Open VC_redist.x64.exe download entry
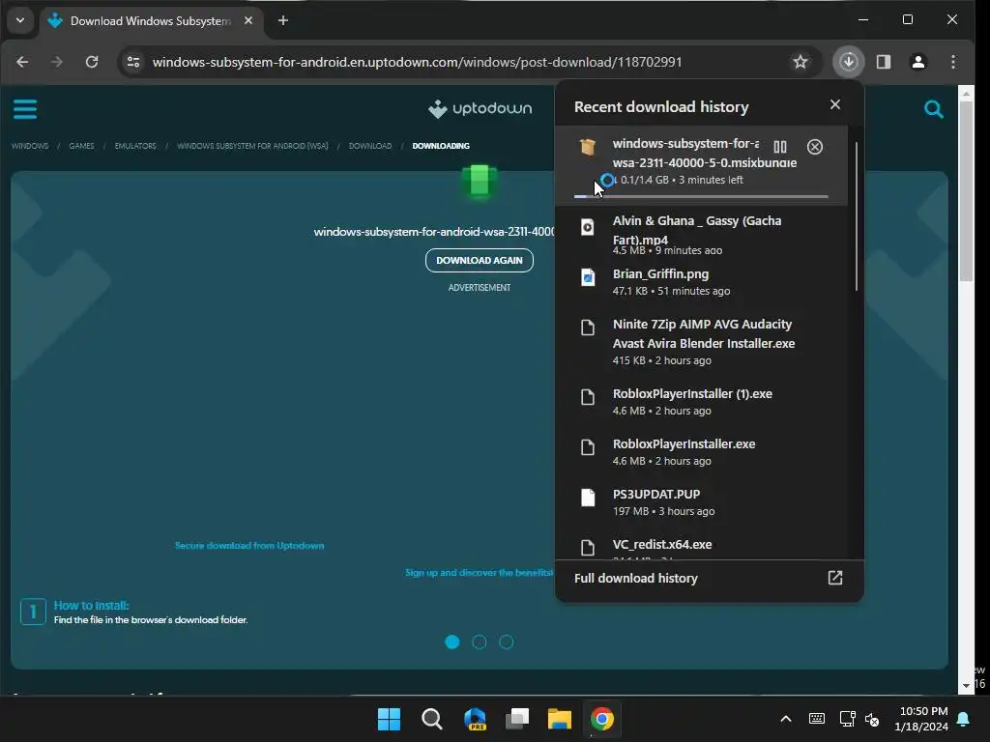Viewport: 990px width, 742px height. click(x=701, y=546)
